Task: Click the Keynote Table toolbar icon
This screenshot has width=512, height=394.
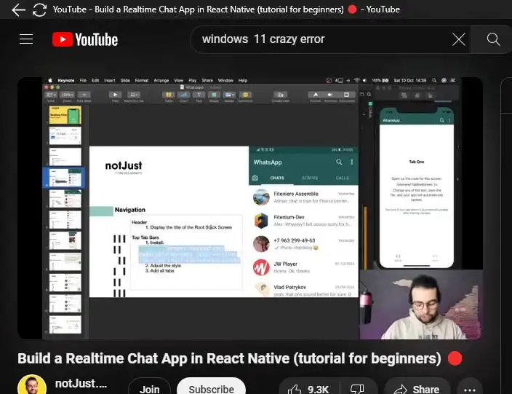Action: (x=169, y=95)
